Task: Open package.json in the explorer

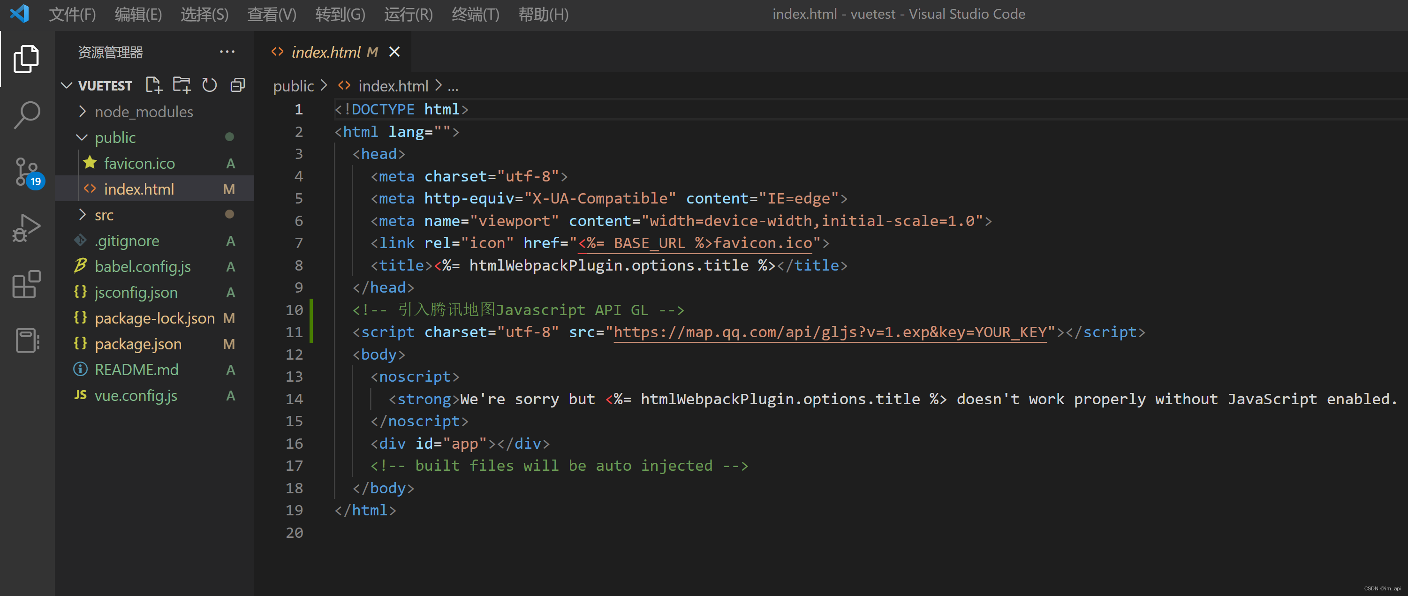Action: 138,344
